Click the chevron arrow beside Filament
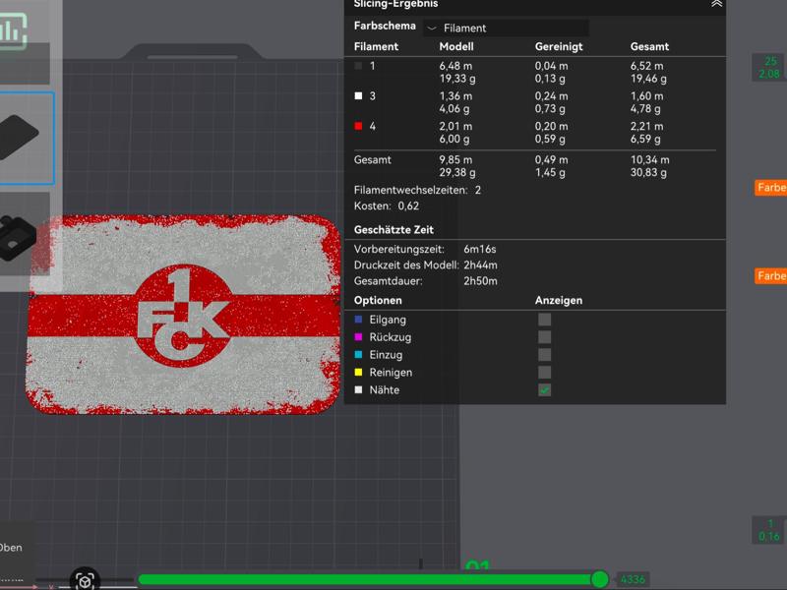Screen dimensions: 787x590 [x=432, y=29]
